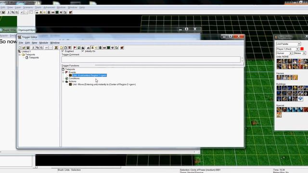The image size is (308, 173).
Task: Collapse the Teleports category in trigger tree
Action: (20, 54)
